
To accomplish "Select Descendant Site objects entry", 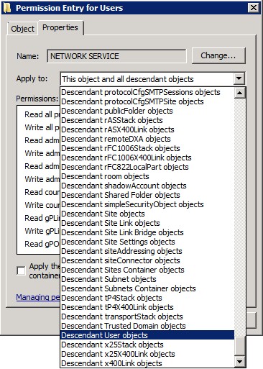I will pos(147,214).
